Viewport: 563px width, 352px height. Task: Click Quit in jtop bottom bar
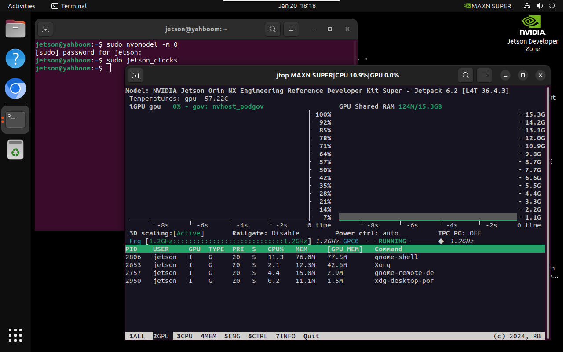pyautogui.click(x=311, y=336)
